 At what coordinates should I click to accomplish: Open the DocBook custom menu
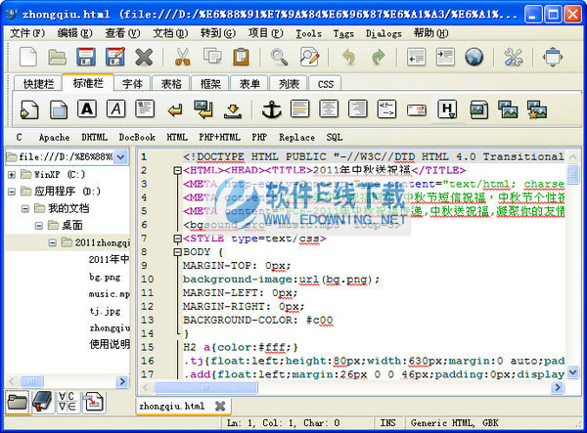pyautogui.click(x=137, y=137)
